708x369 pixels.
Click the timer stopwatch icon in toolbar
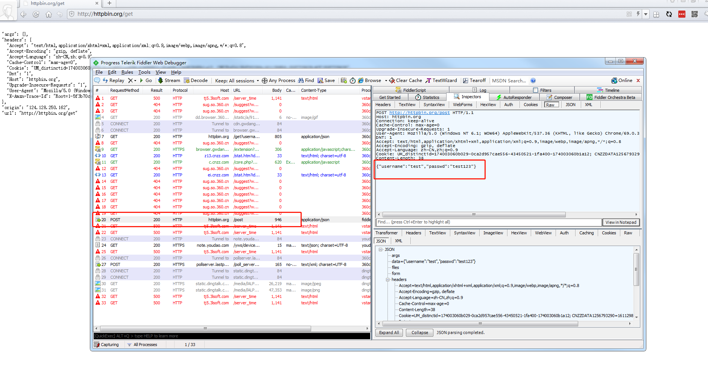[352, 80]
